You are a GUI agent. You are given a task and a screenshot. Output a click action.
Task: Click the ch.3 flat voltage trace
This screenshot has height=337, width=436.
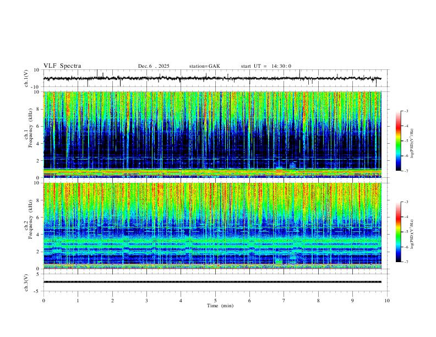[x=212, y=282]
